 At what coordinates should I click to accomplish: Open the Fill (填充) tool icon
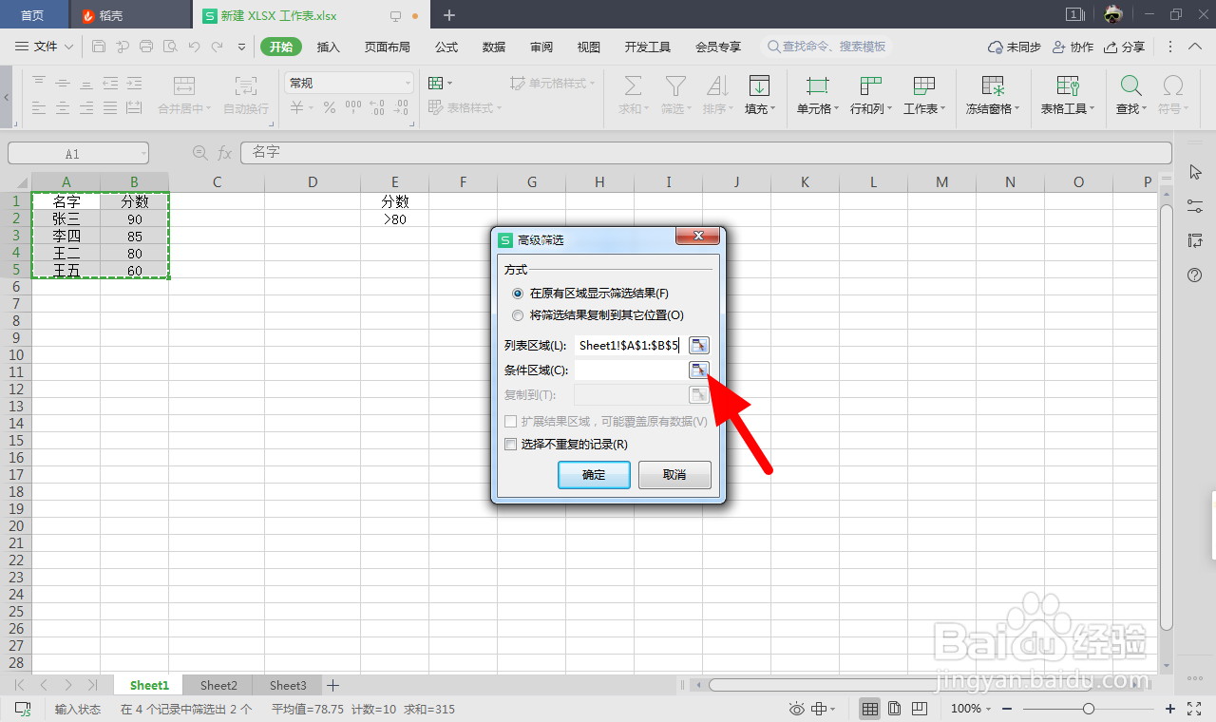pos(758,86)
